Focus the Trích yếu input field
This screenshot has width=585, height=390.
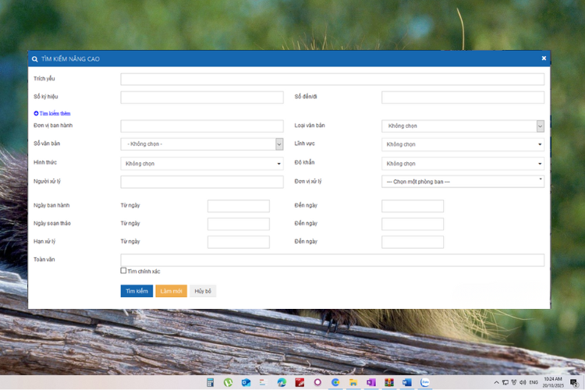(x=332, y=79)
